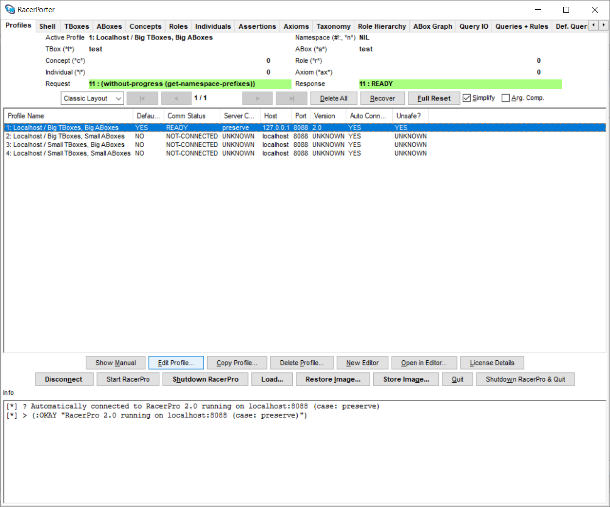Click the TBox value 'test'
The height and width of the screenshot is (507, 610).
click(95, 49)
